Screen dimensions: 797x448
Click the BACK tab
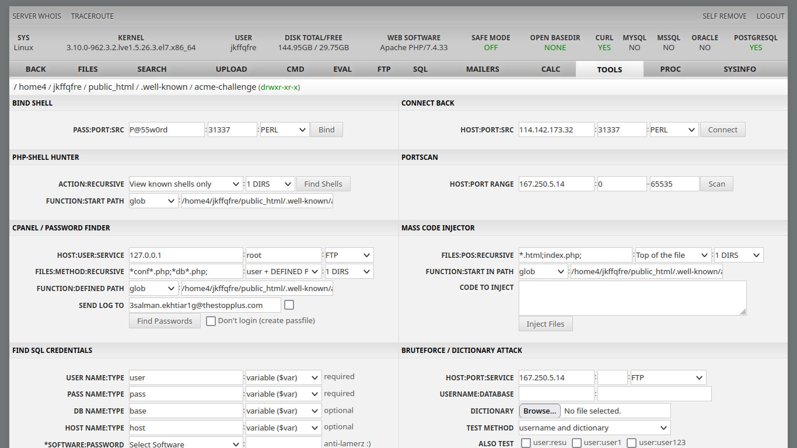36,69
